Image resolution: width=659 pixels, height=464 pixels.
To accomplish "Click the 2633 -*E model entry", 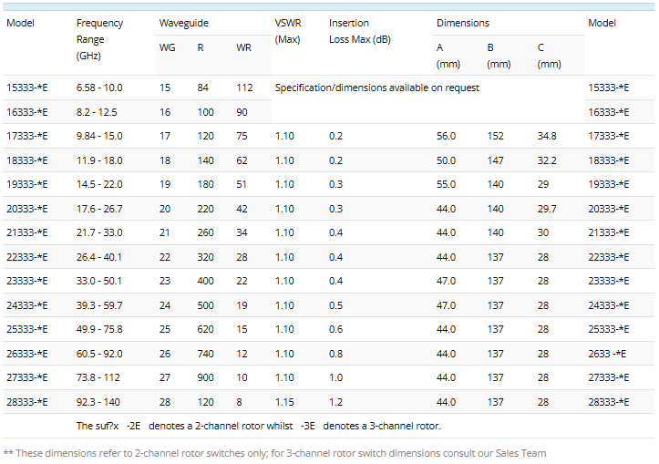I will click(607, 354).
